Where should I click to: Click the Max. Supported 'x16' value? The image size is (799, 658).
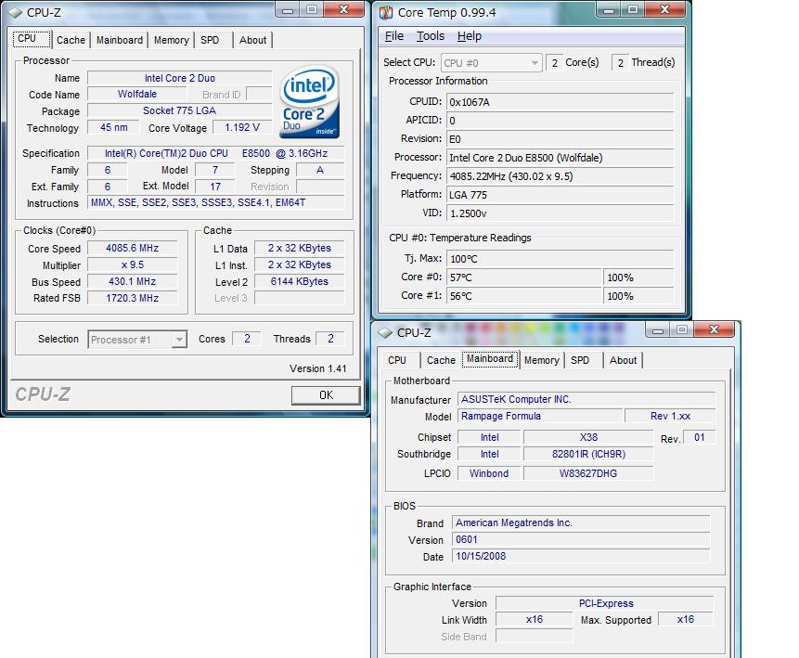[x=686, y=619]
